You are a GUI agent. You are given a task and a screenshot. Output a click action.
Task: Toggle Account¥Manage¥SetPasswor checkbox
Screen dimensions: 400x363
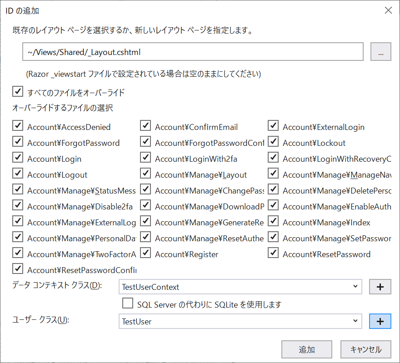point(273,237)
